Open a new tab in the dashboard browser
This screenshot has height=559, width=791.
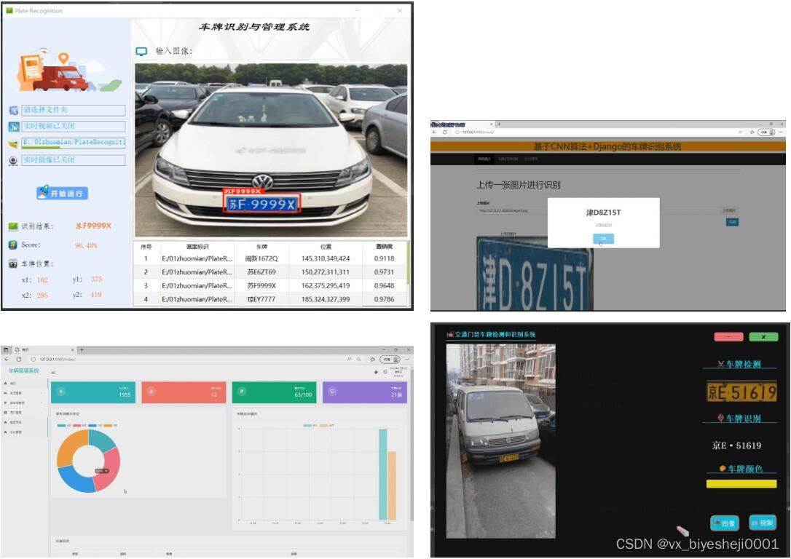(x=82, y=349)
